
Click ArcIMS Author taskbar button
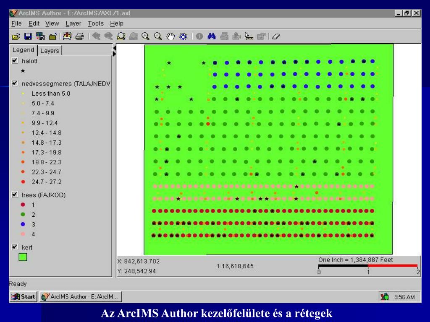(x=81, y=296)
